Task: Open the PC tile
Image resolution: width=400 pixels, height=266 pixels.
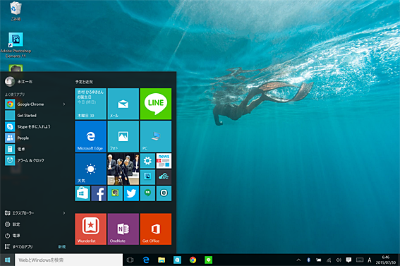Action: pyautogui.click(x=156, y=136)
